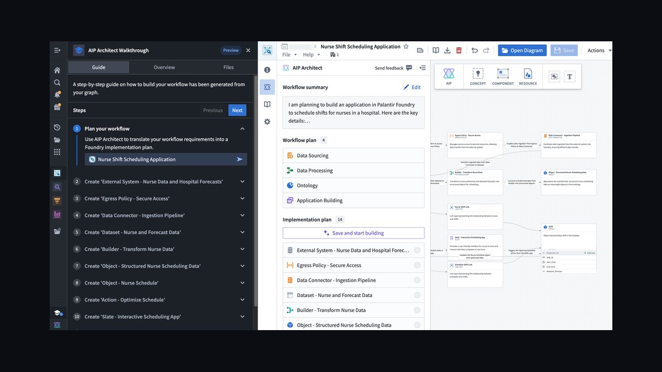662x372 pixels.
Task: Expand step 10 'Slate - Interactive Scheduling App'
Action: [x=243, y=317]
